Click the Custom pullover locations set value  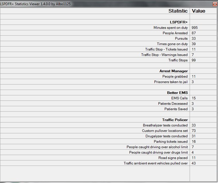click(x=194, y=131)
